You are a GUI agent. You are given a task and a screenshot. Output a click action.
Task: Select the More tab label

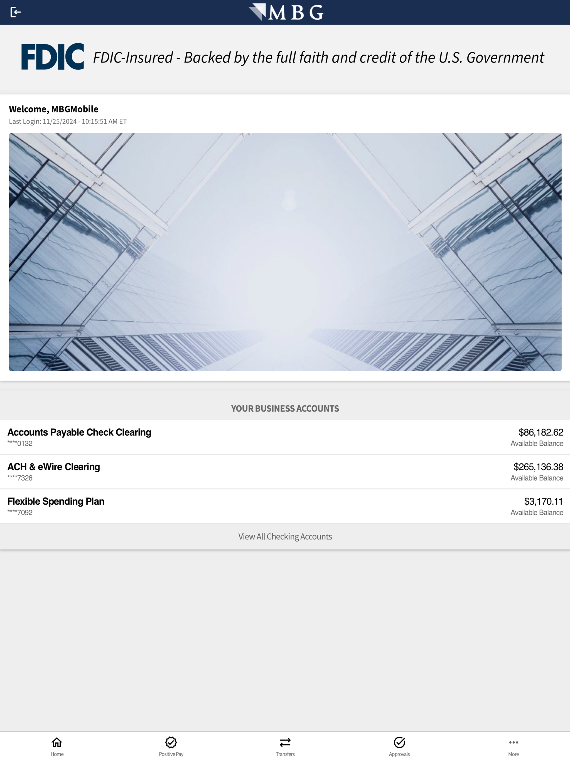513,754
